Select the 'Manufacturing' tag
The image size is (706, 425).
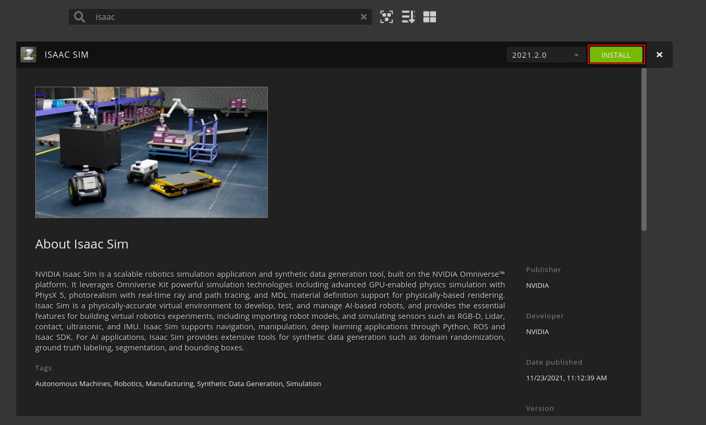coord(170,383)
